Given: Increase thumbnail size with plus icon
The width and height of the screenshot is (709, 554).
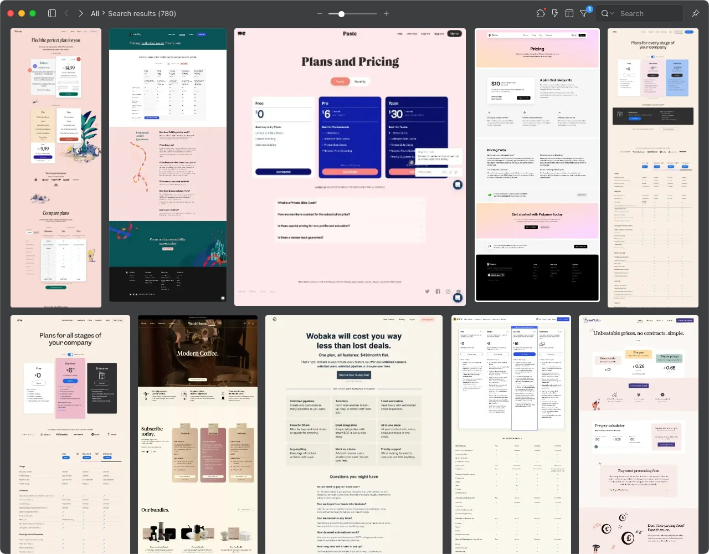Looking at the screenshot, I should (386, 13).
